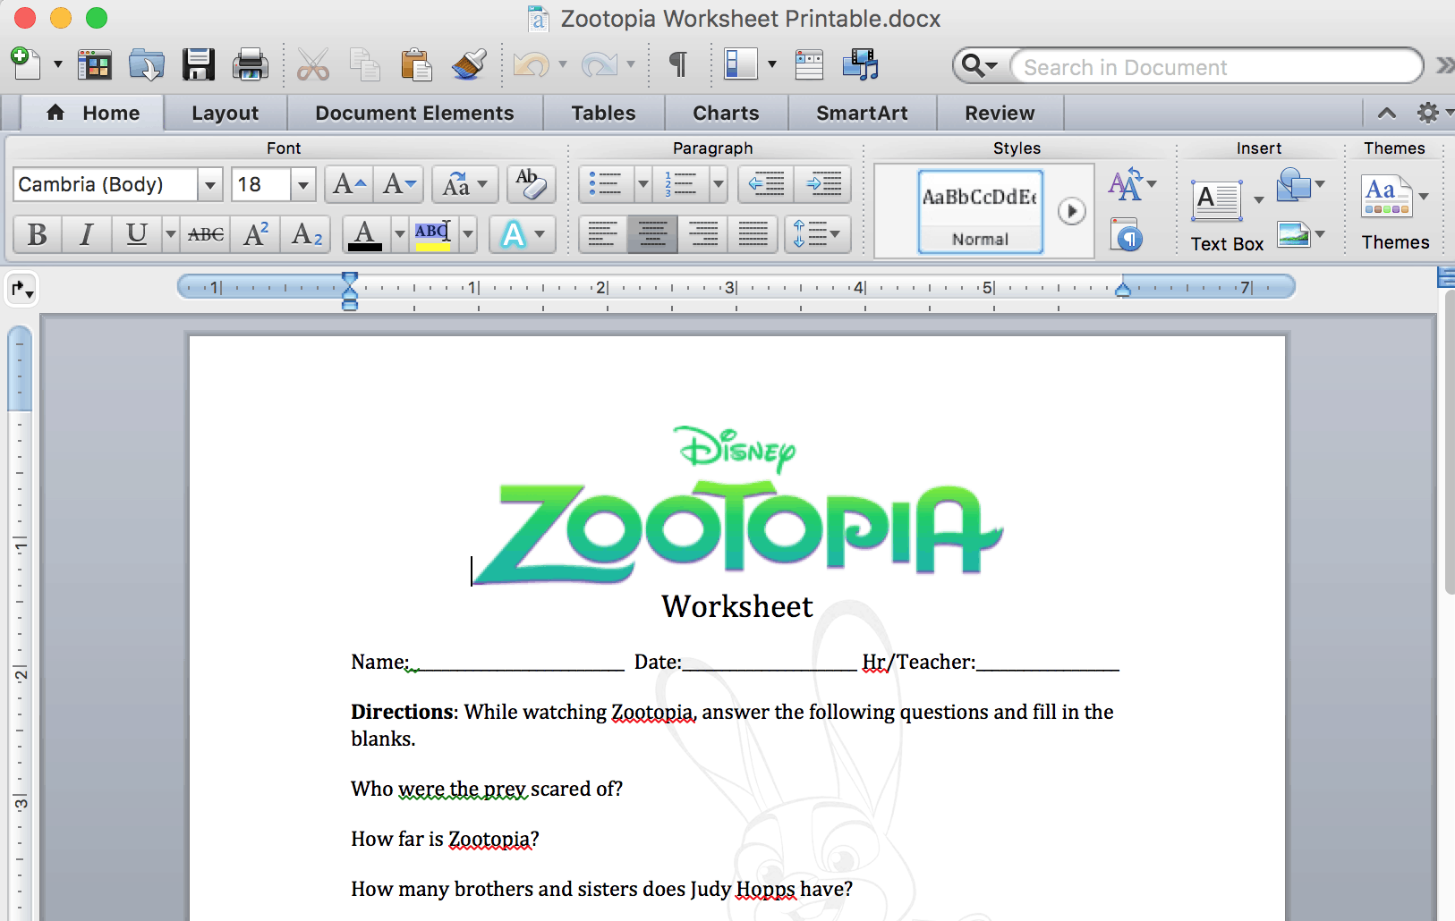Apply italic formatting
Image resolution: width=1455 pixels, height=921 pixels.
point(86,234)
